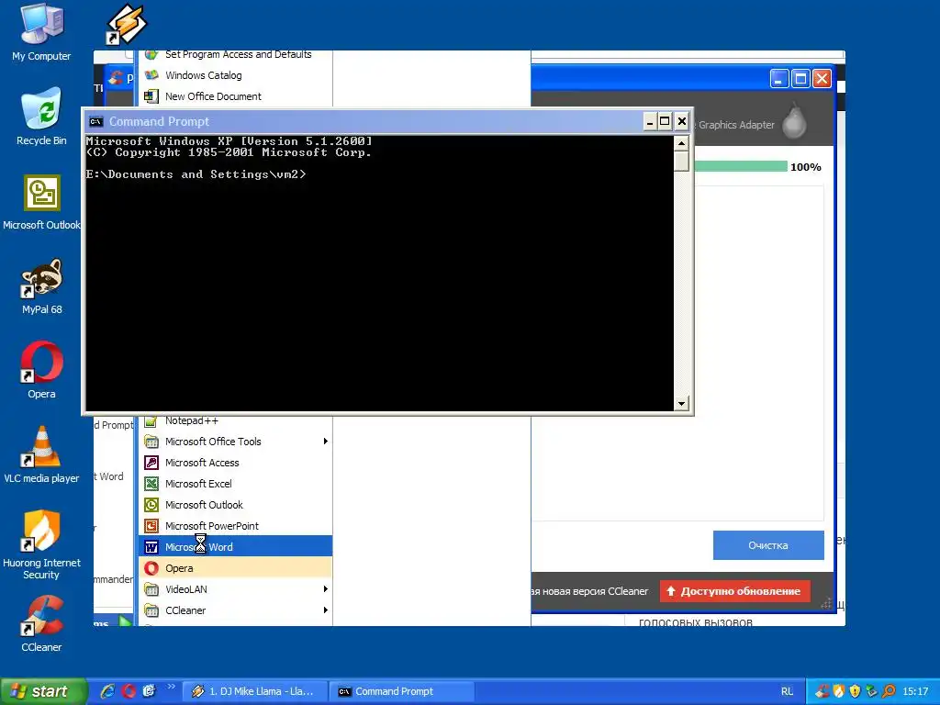Image resolution: width=940 pixels, height=705 pixels.
Task: Choose Set Program Access and Defaults
Action: click(236, 54)
